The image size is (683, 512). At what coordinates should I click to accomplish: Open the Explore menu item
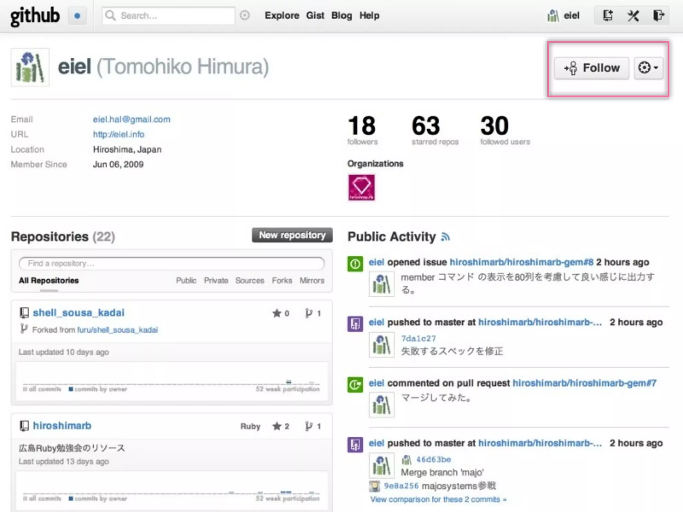(x=282, y=15)
